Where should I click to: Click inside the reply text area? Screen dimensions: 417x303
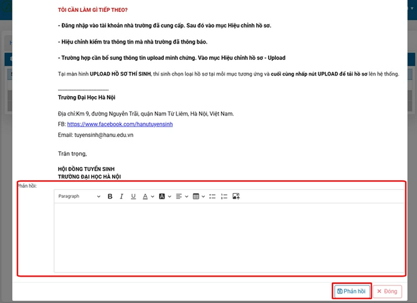[x=229, y=237]
